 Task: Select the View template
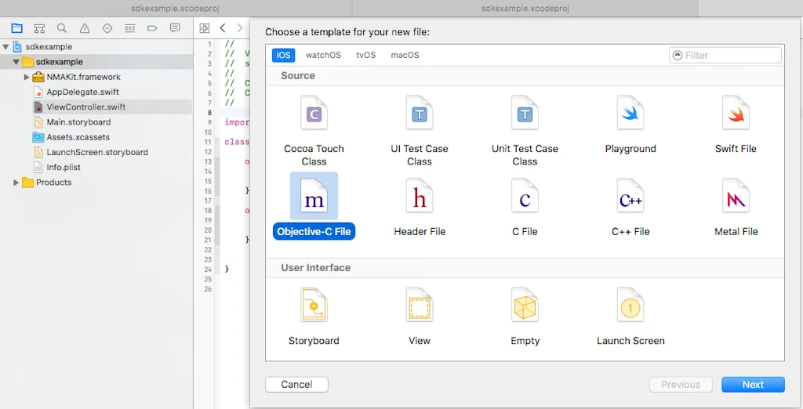pos(420,317)
